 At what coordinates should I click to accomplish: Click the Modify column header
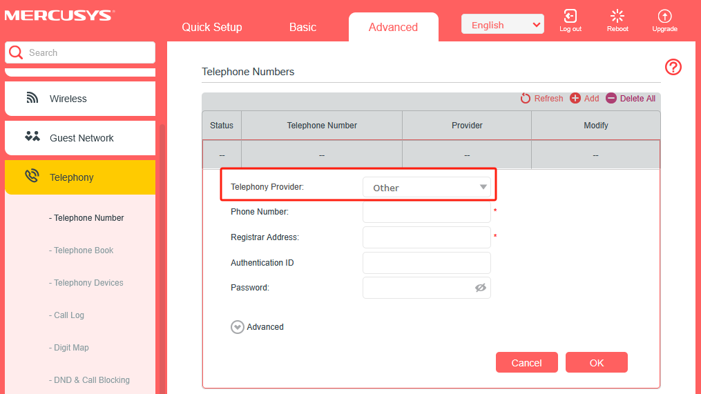pyautogui.click(x=596, y=126)
